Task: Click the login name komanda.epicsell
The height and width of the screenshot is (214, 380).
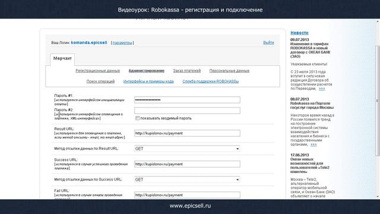Action: point(89,42)
